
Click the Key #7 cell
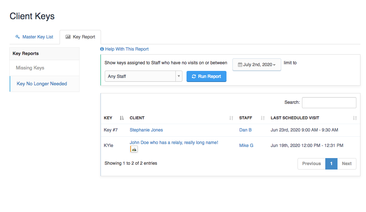coord(111,130)
